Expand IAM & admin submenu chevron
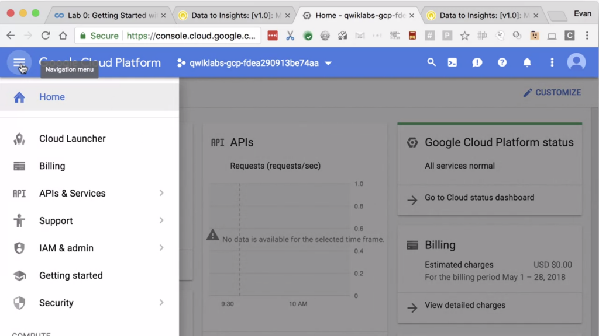This screenshot has height=336, width=599. coord(161,248)
